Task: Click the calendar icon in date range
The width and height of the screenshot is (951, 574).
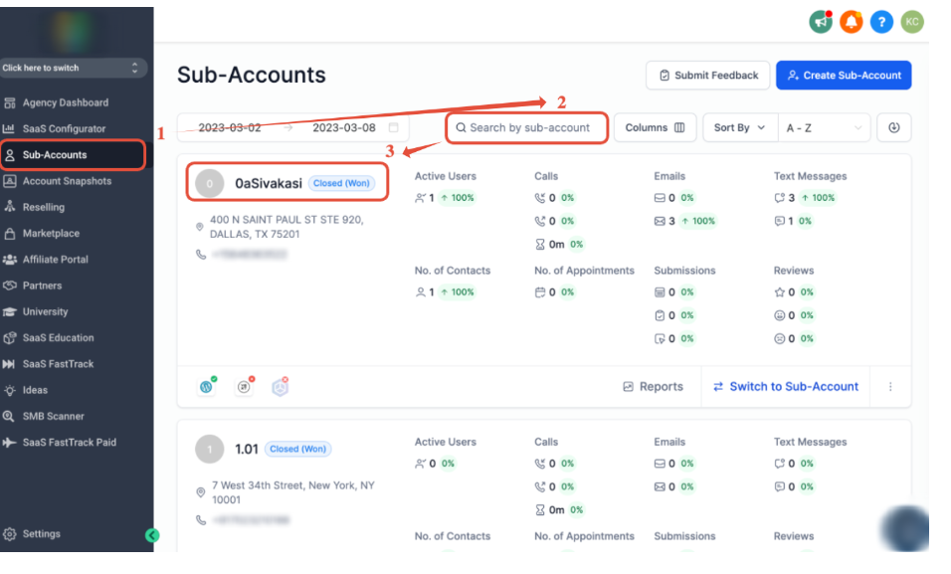Action: [394, 128]
